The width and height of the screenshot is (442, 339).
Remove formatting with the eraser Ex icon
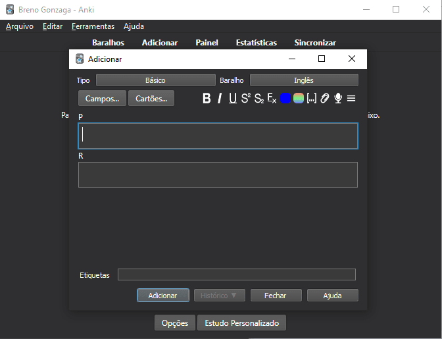pyautogui.click(x=272, y=99)
